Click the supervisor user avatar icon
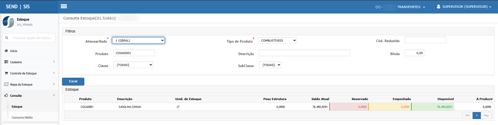The width and height of the screenshot is (498, 125). click(438, 6)
